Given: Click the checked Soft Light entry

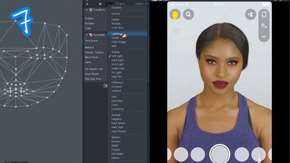Looking at the screenshot, I should coord(117,56).
